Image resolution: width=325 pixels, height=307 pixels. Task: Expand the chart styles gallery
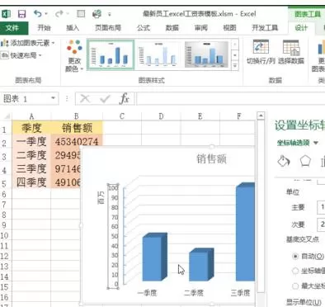pos(235,65)
